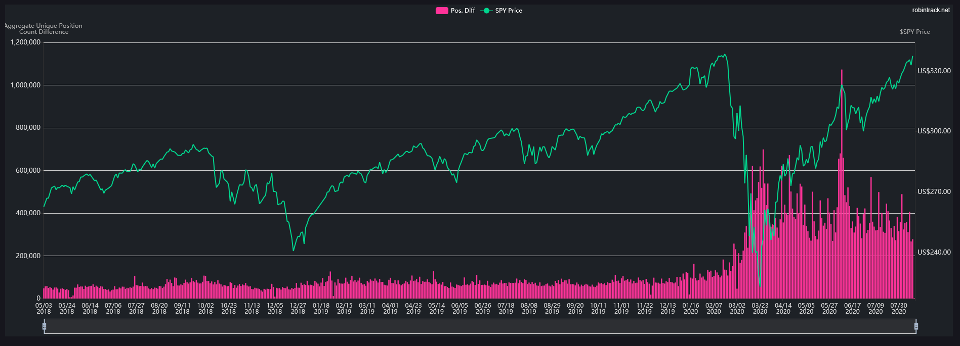
Task: Click the SPY line peak before 03/02 2020
Action: pos(724,55)
